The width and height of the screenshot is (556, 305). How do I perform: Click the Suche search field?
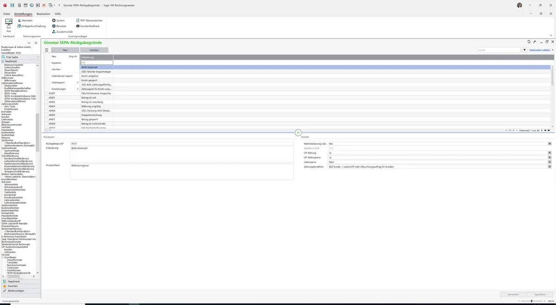pos(499,50)
